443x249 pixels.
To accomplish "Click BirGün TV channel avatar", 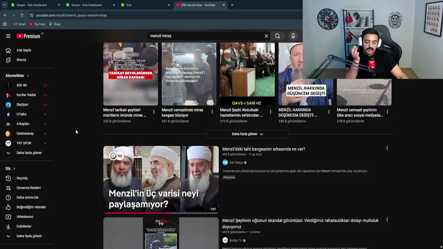I will [x=225, y=240].
